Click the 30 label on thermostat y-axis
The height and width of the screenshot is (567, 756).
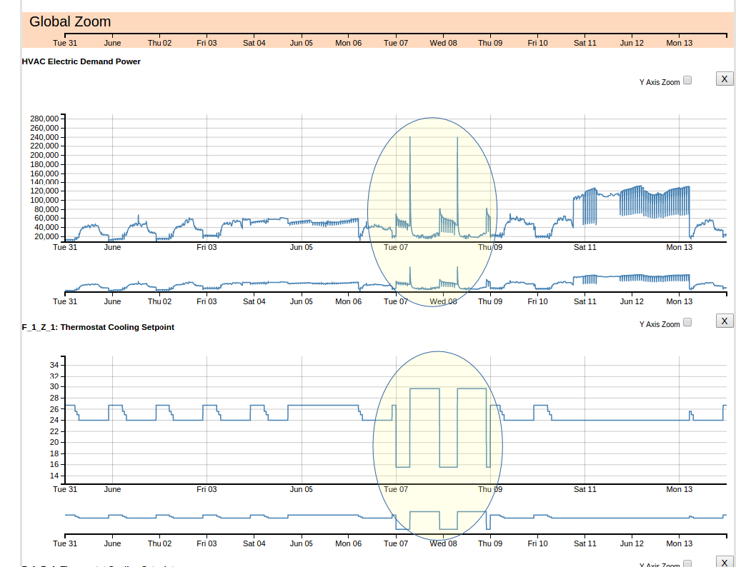tap(54, 387)
